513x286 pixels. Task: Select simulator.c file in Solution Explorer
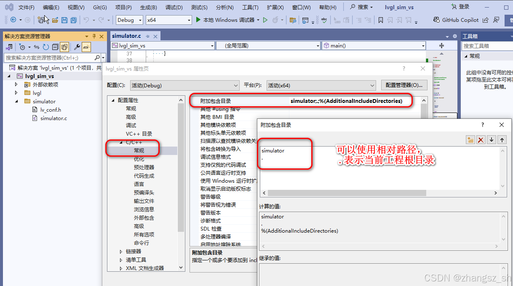coord(53,118)
